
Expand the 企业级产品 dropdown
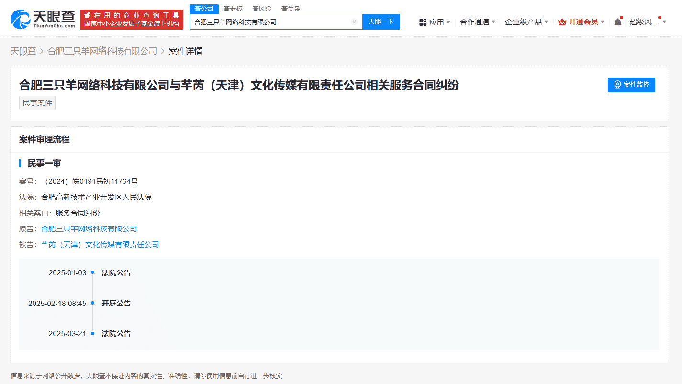(526, 22)
